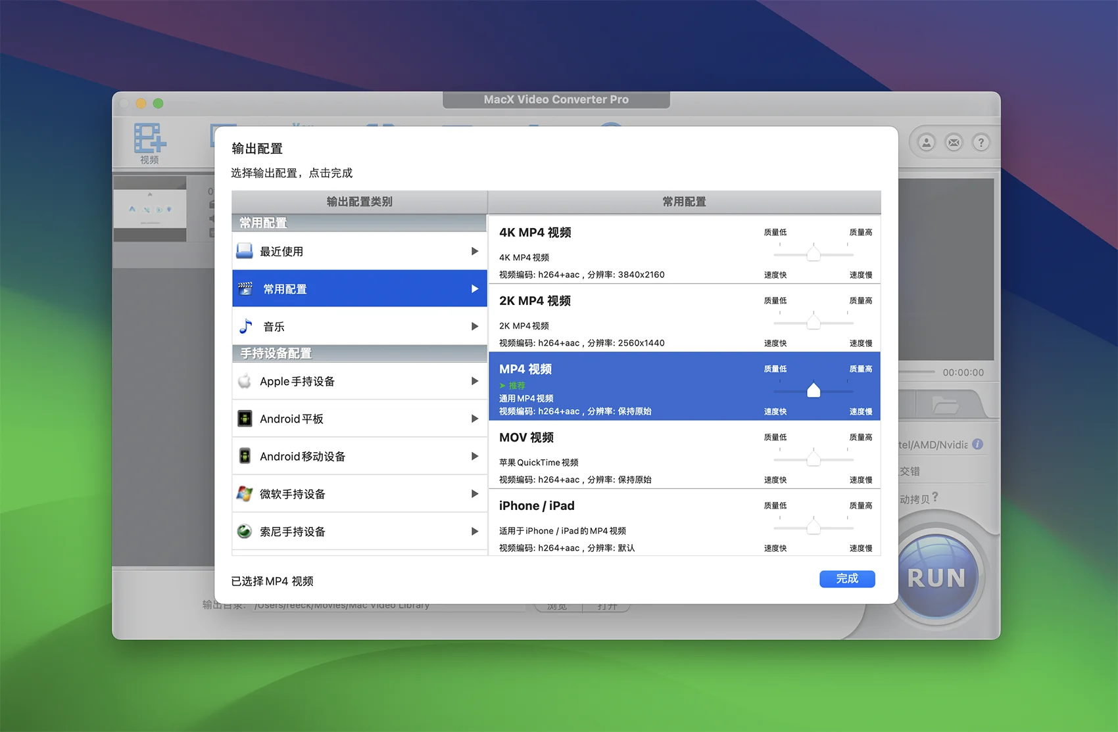Open the help question mark icon
The height and width of the screenshot is (732, 1118).
click(981, 143)
